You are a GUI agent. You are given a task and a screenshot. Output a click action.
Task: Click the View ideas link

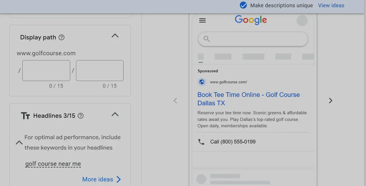pos(331,5)
